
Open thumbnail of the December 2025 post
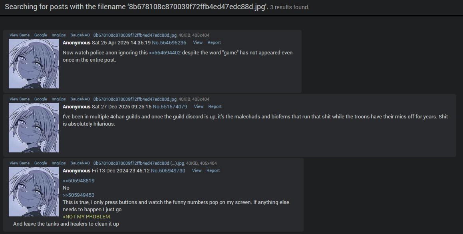tap(34, 128)
